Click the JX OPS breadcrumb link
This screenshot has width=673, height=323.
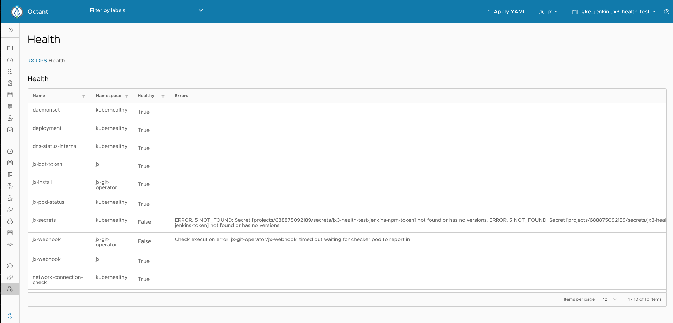[37, 61]
